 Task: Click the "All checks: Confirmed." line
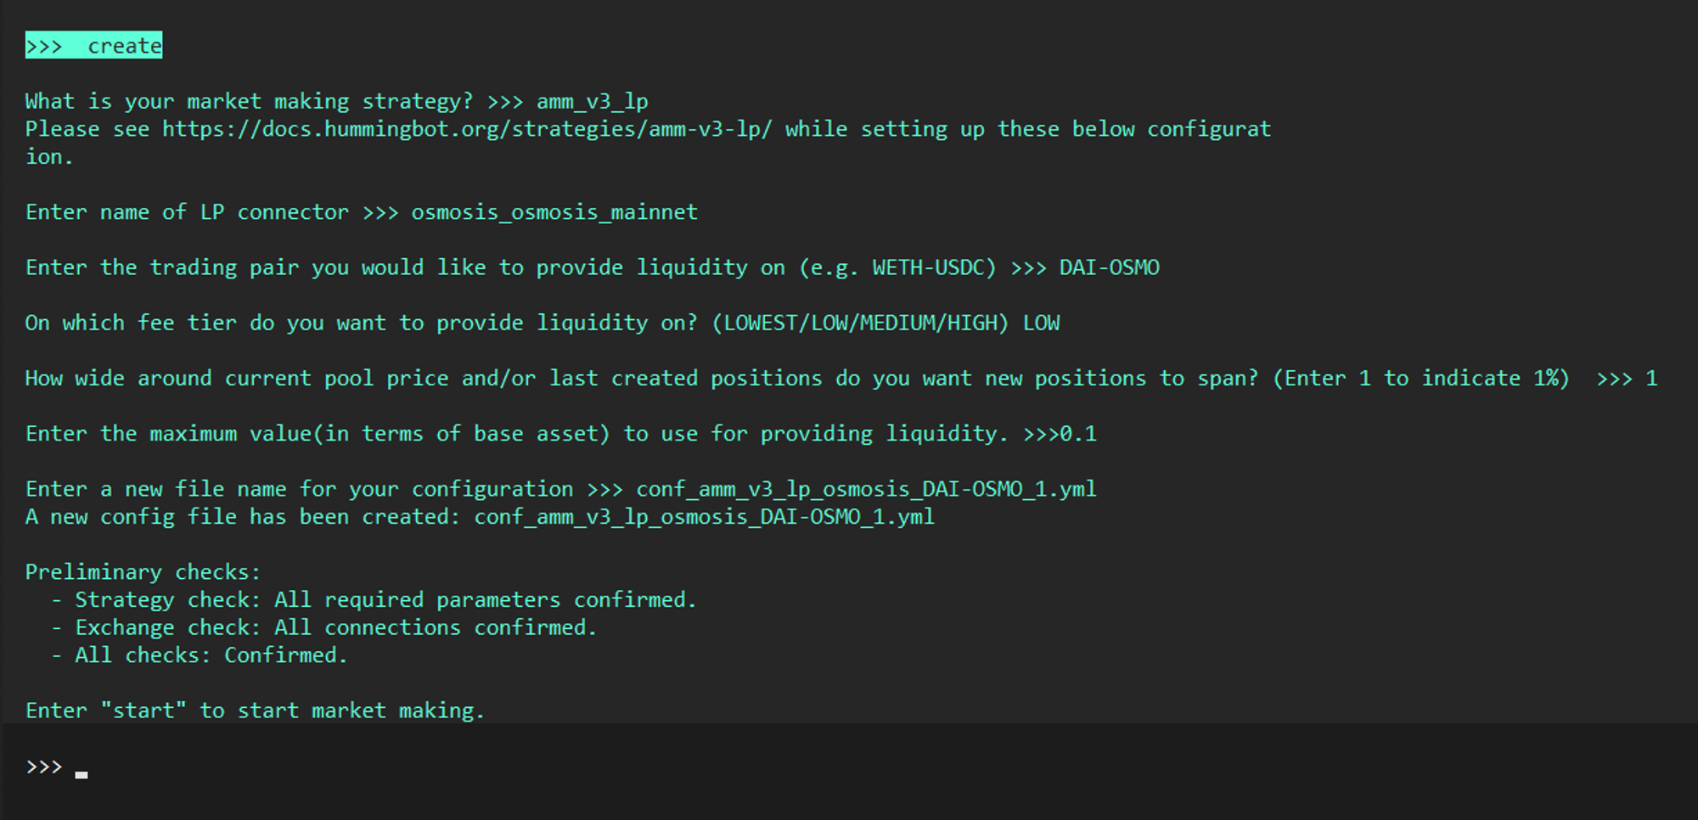click(x=211, y=655)
